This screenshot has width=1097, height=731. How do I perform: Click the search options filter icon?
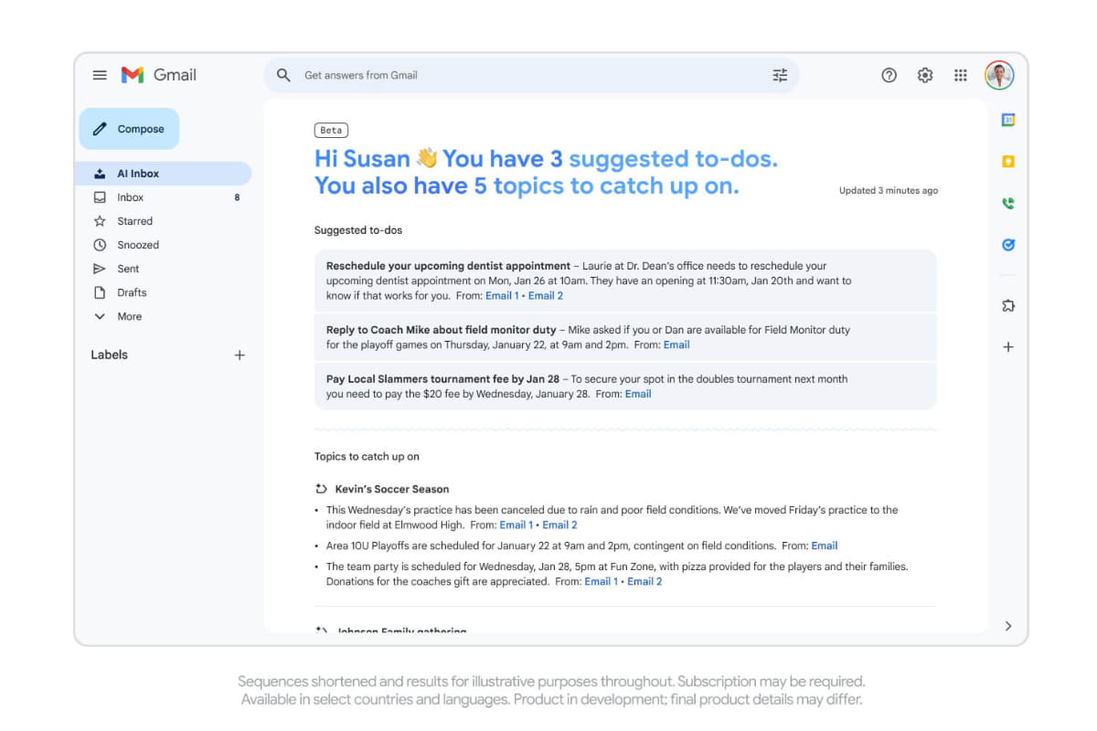(x=780, y=75)
